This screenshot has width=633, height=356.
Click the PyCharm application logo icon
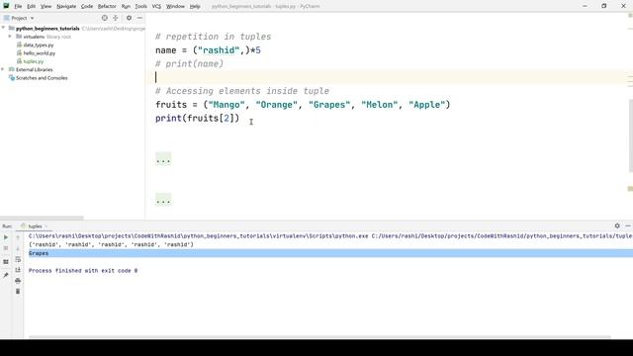6,6
